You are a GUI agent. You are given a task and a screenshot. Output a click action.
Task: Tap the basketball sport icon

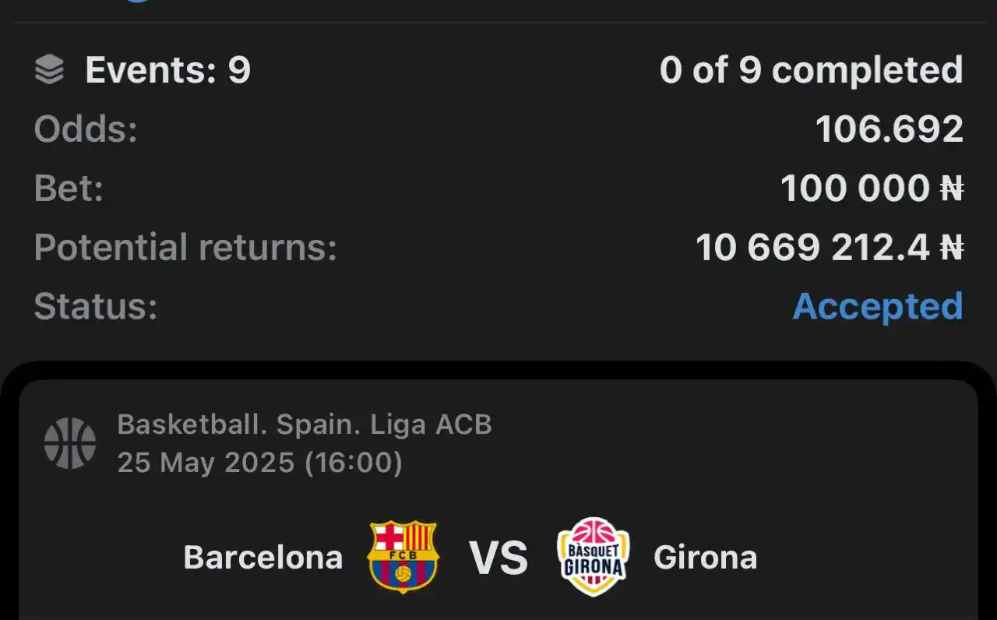(70, 443)
